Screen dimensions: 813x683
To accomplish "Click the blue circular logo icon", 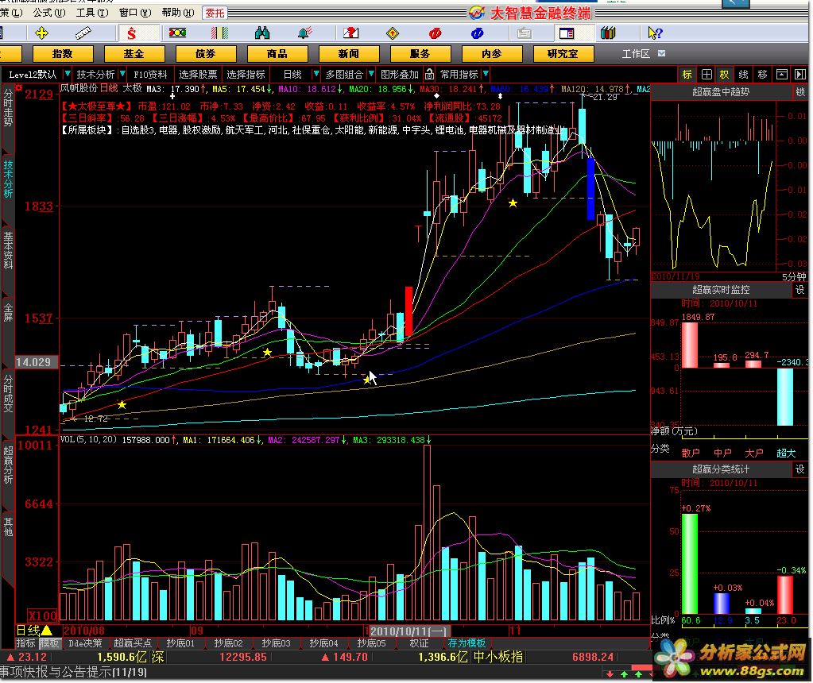I will tap(478, 33).
